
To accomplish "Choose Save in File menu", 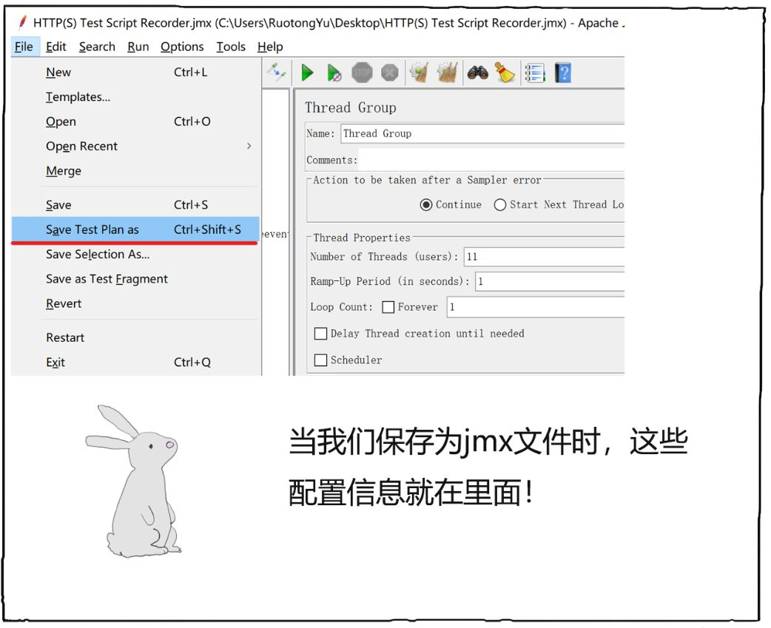I will point(135,205).
